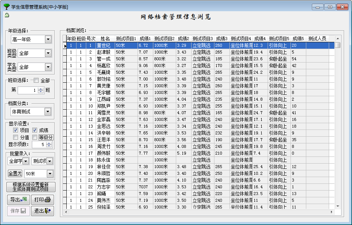This screenshot has width=352, height=225.
Task: Click the vertical scrollbar down arrow in grid
Action: click(x=337, y=206)
